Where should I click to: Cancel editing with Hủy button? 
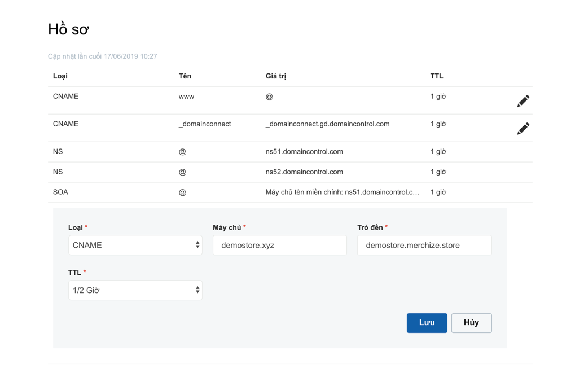[x=471, y=323]
